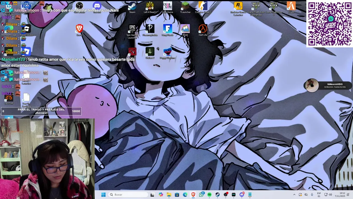
Task: Switch to Steam on the taskbar
Action: [x=218, y=195]
